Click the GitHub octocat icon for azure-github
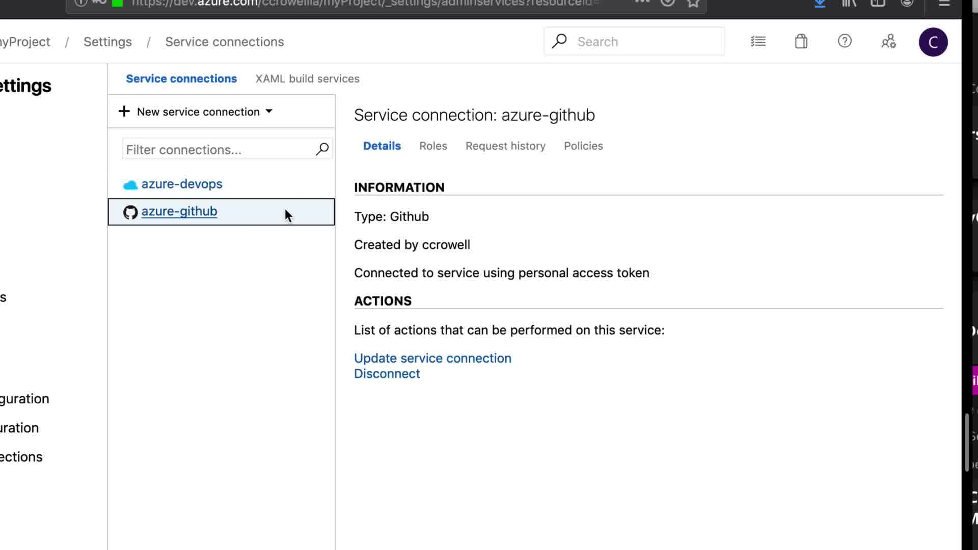 point(130,212)
